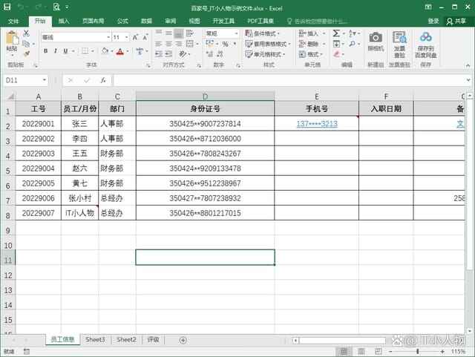Switch to Sheet3 worksheet tab
475x357 pixels.
coord(95,340)
